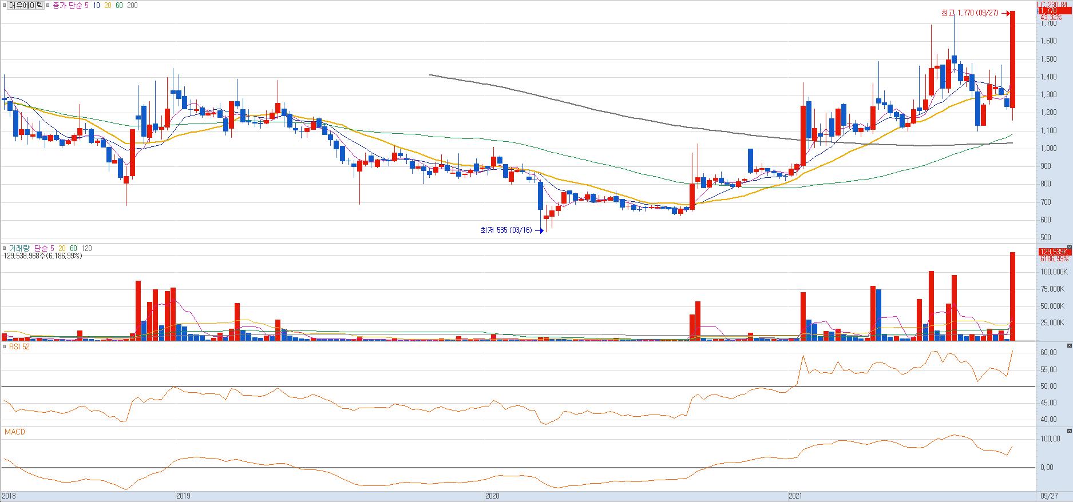Viewport: 1073px width, 502px height.
Task: Click the 2018 marker on time axis
Action: coord(9,496)
